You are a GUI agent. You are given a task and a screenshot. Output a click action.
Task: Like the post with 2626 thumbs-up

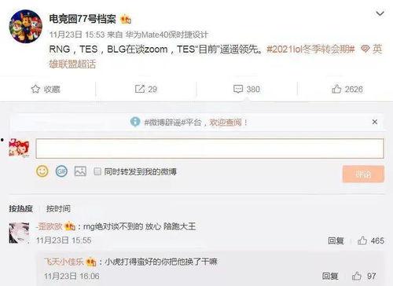tap(336, 89)
